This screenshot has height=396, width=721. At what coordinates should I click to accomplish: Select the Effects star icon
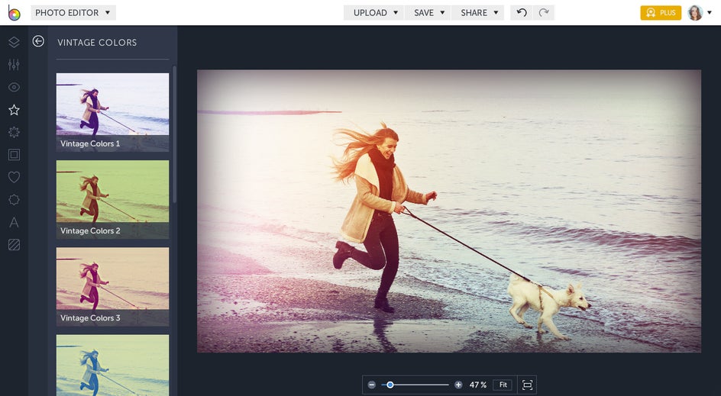[x=14, y=110]
